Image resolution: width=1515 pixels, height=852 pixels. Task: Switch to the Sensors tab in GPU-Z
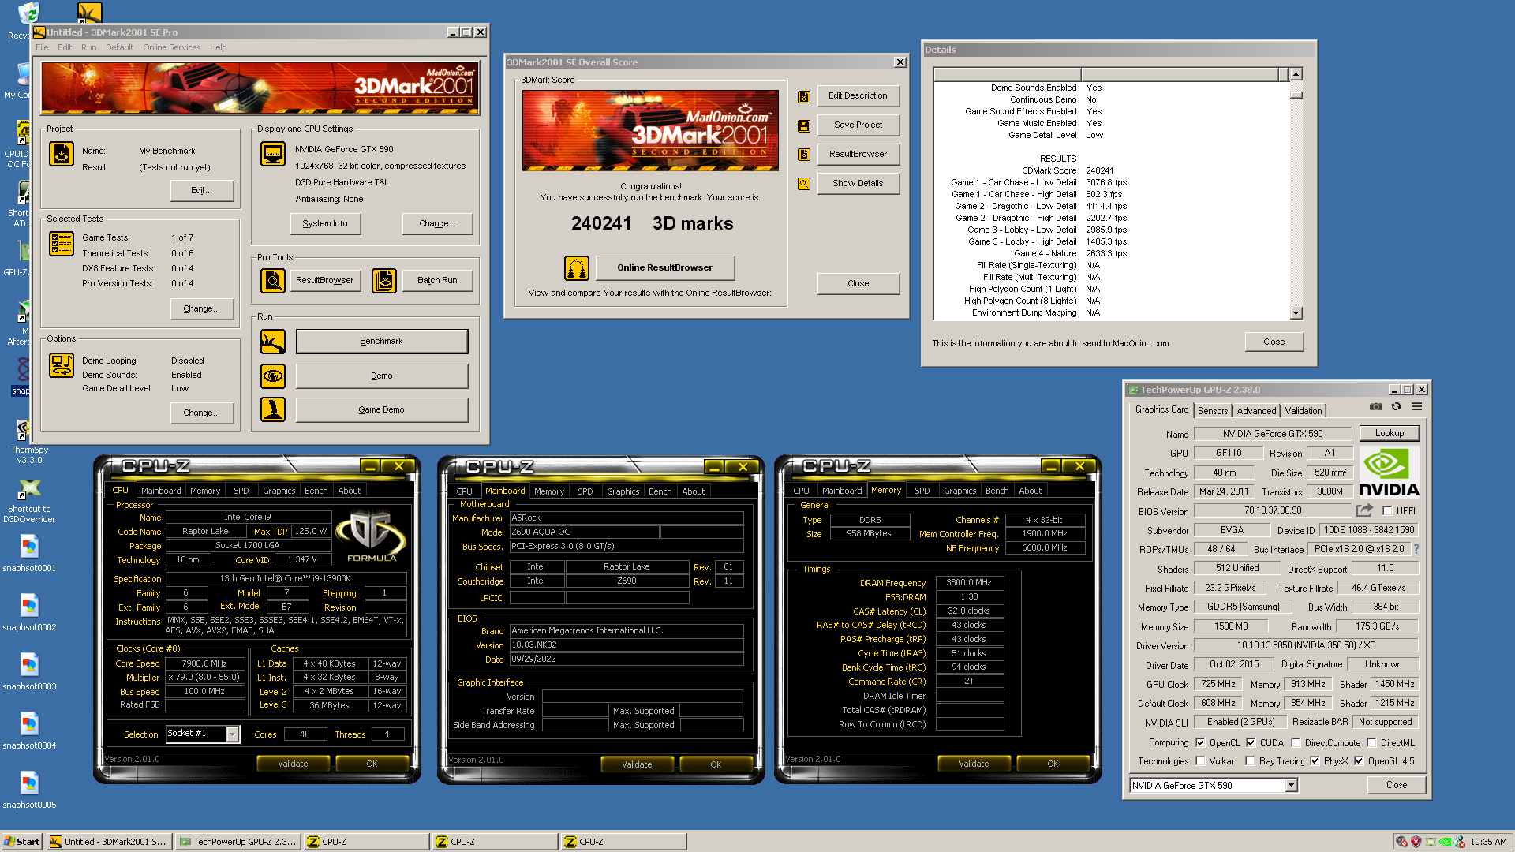[1212, 411]
